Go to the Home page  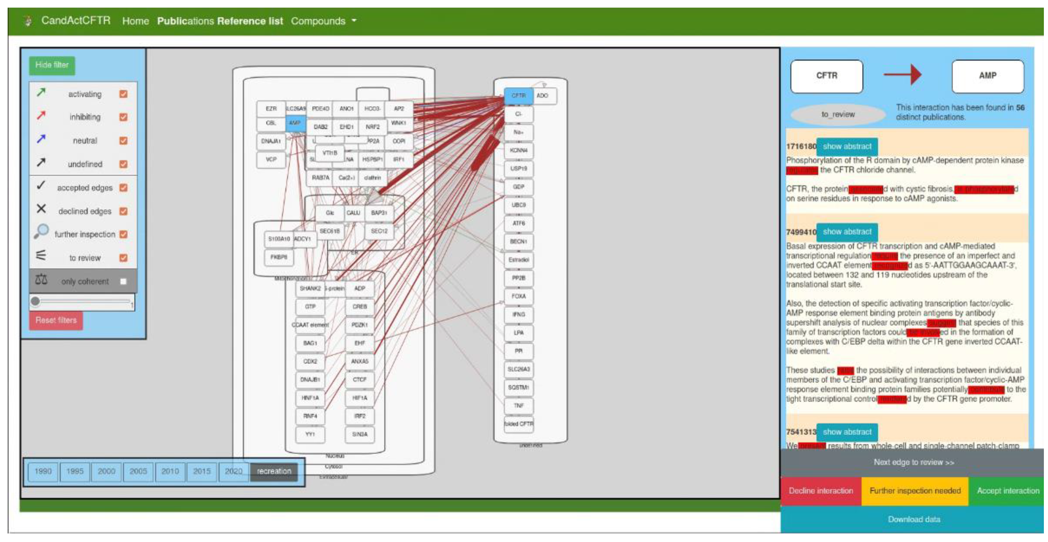[x=135, y=21]
